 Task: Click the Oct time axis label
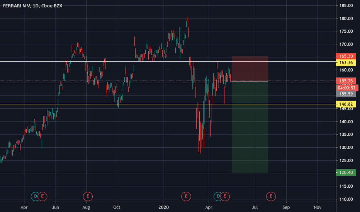pyautogui.click(x=117, y=207)
